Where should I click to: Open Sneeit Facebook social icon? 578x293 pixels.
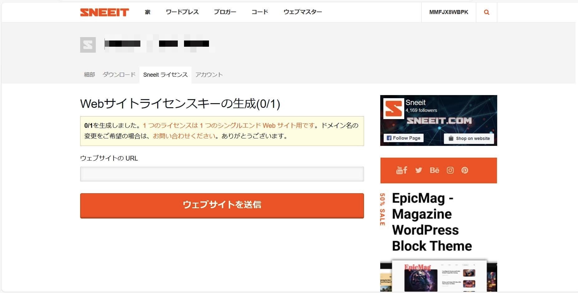point(405,170)
